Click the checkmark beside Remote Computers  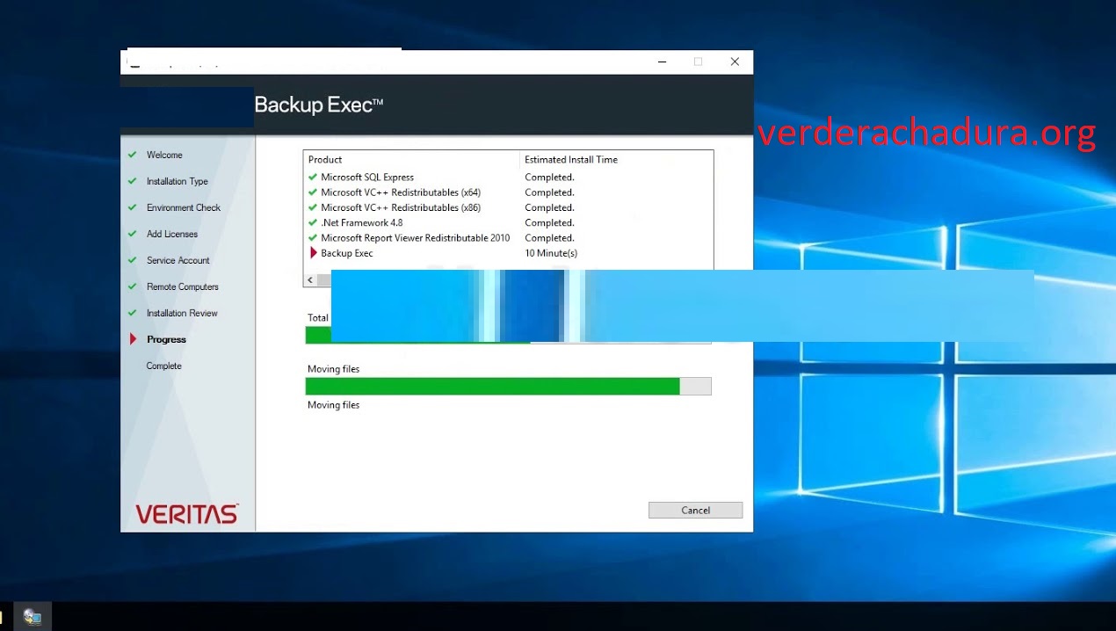pos(132,286)
